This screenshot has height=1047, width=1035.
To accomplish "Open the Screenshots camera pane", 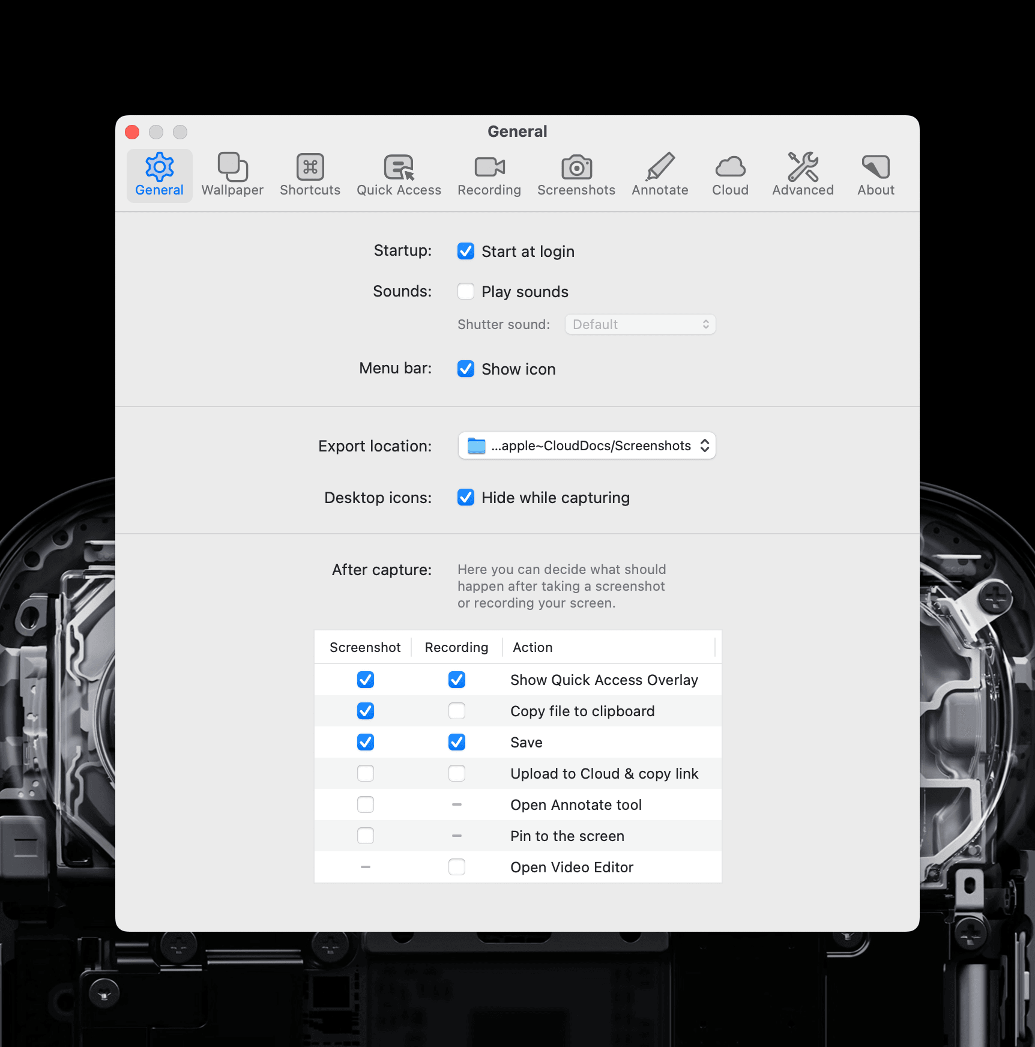I will pyautogui.click(x=576, y=175).
